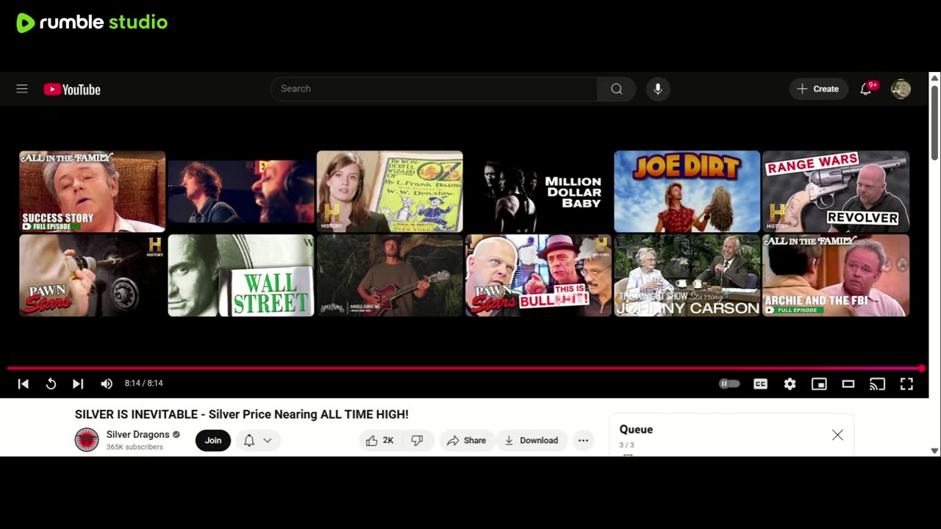Like the video with 2K likes
941x529 pixels.
[381, 440]
